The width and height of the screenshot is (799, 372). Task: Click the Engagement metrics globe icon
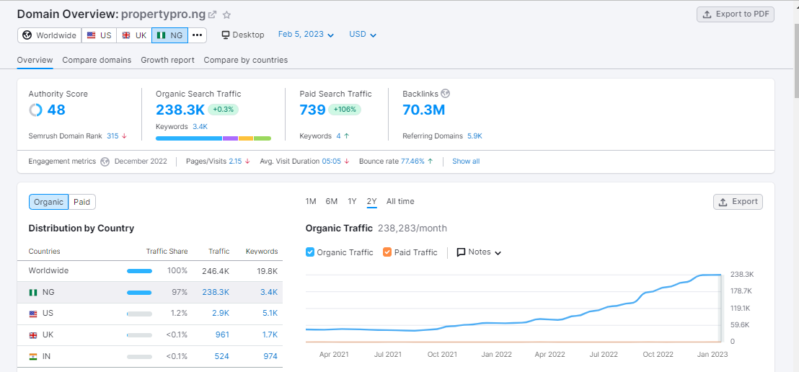point(105,161)
